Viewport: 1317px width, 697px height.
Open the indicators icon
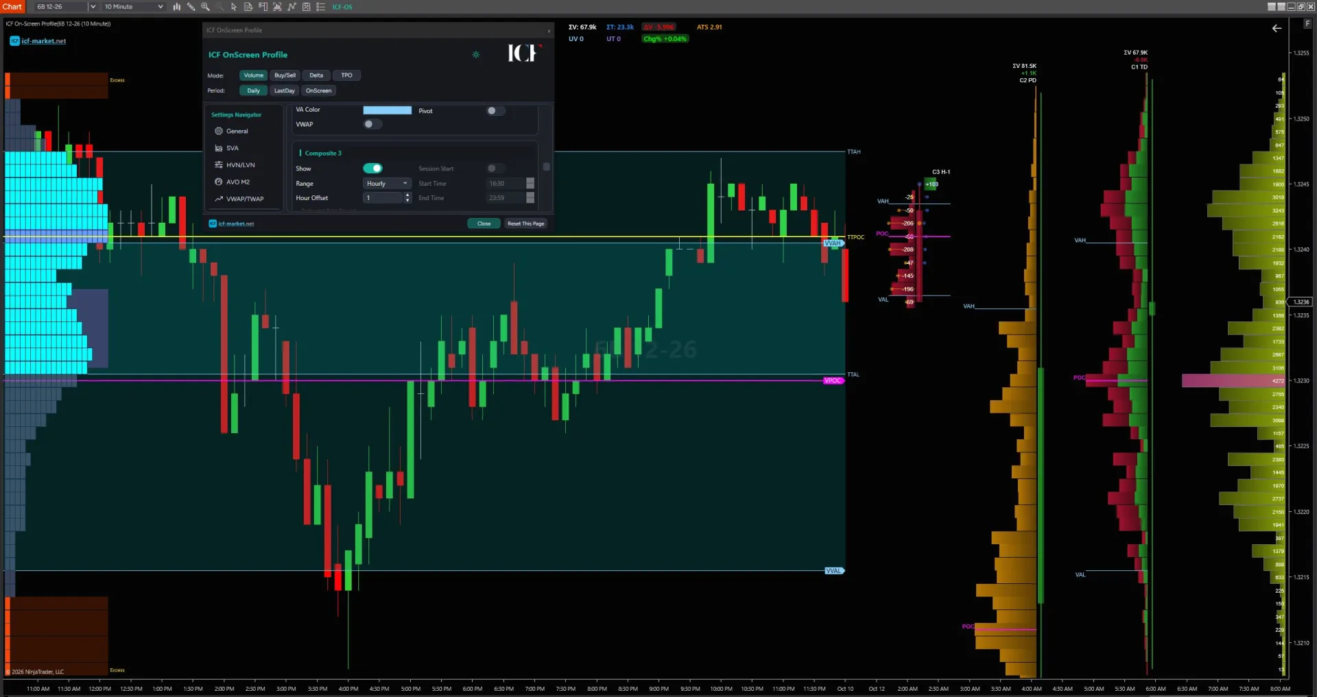pyautogui.click(x=292, y=7)
